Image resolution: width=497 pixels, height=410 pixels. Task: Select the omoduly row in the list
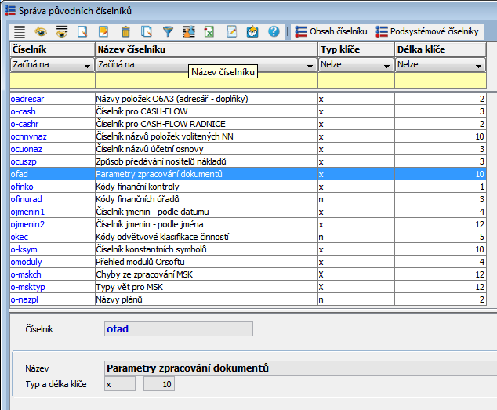[27, 262]
